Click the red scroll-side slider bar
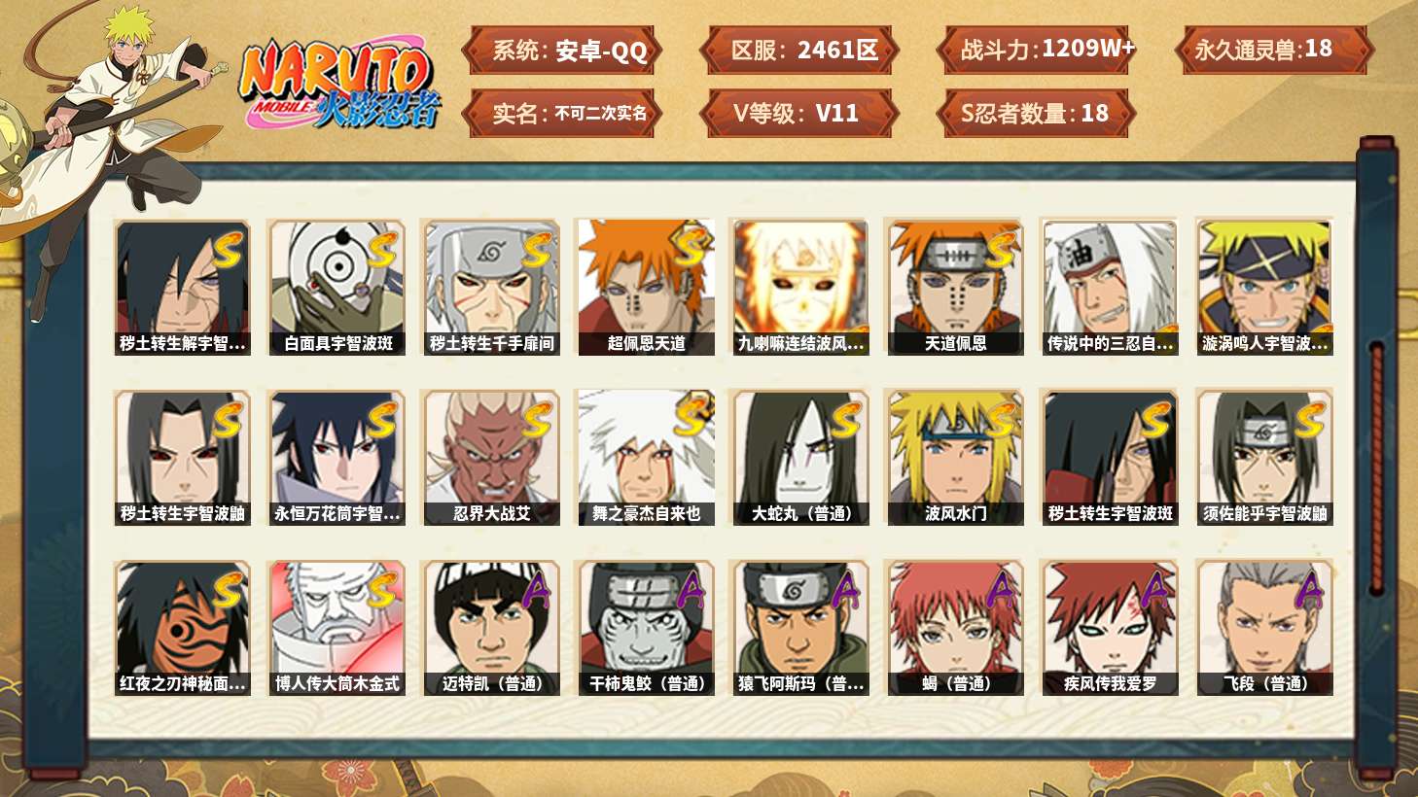1418x797 pixels. pyautogui.click(x=1376, y=467)
